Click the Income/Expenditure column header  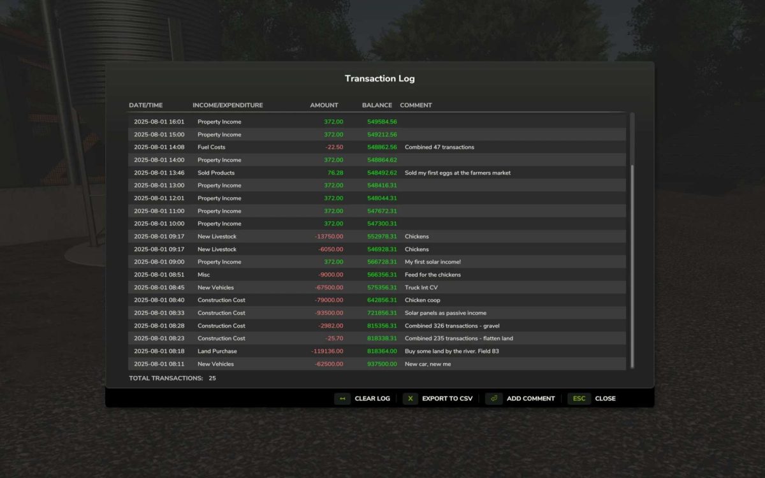228,105
